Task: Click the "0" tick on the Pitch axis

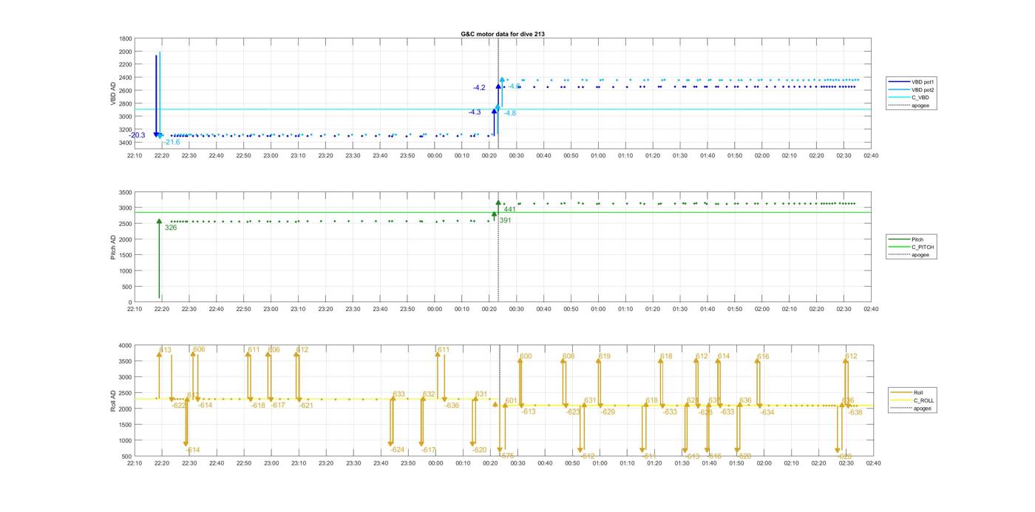Action: pyautogui.click(x=131, y=302)
